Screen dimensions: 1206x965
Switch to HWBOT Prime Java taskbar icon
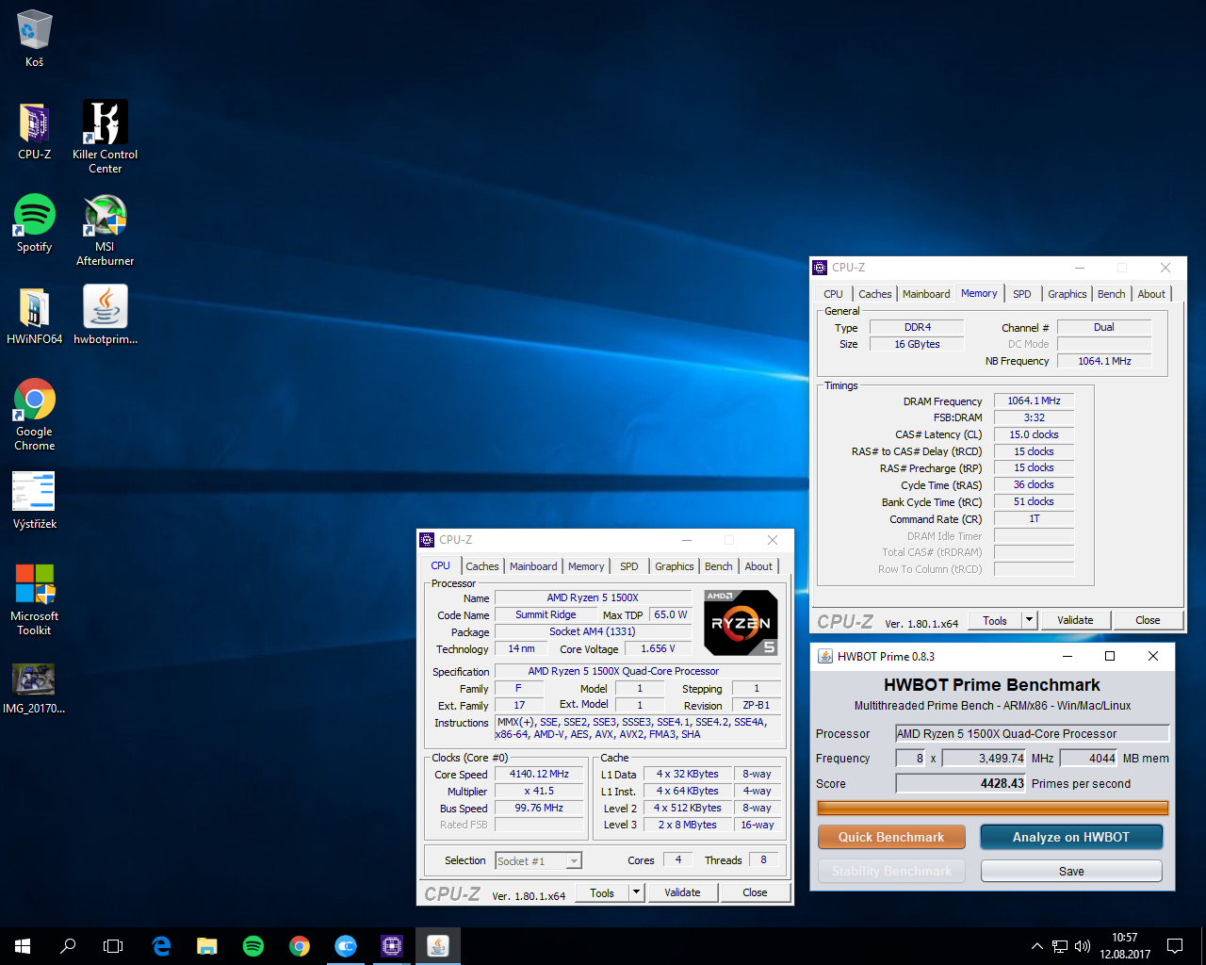(438, 946)
